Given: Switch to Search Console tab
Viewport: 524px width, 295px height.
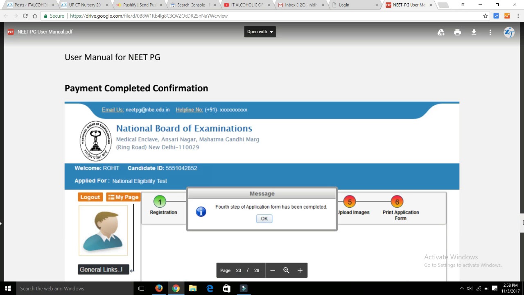Looking at the screenshot, I should (193, 5).
